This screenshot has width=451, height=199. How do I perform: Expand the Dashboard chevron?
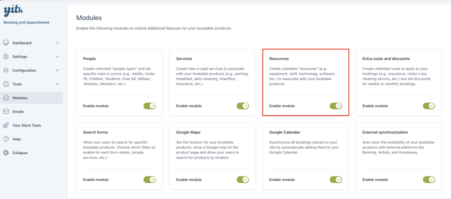click(x=57, y=43)
